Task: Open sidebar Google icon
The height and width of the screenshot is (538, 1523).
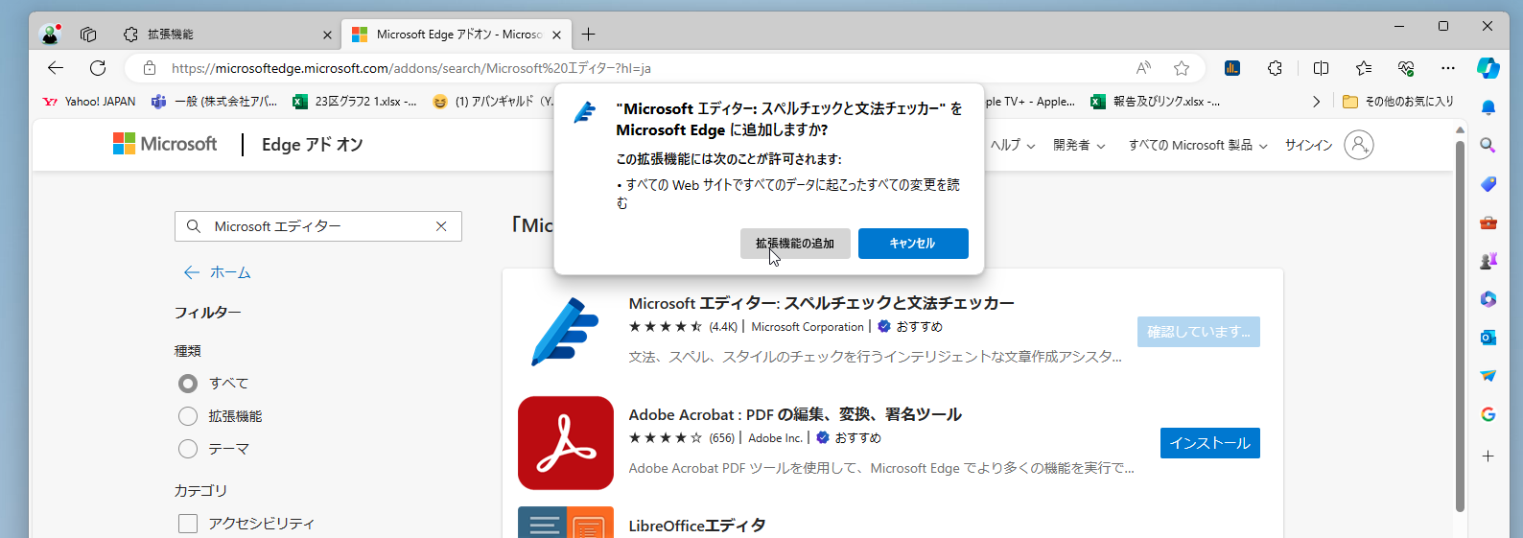Action: [1488, 414]
